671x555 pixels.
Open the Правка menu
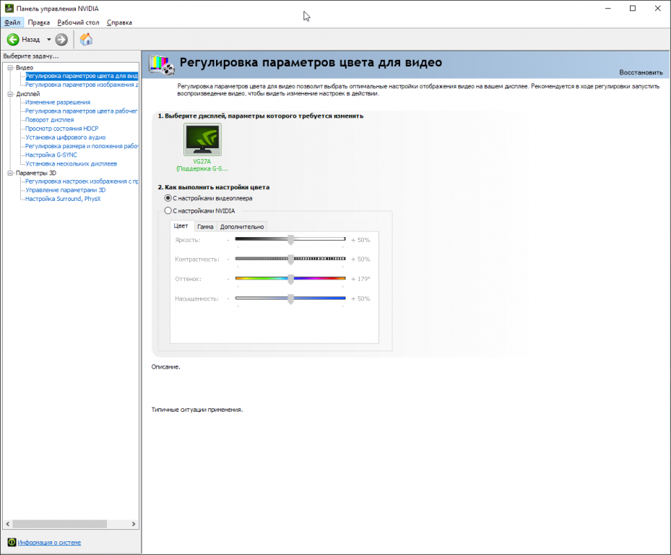[x=38, y=22]
